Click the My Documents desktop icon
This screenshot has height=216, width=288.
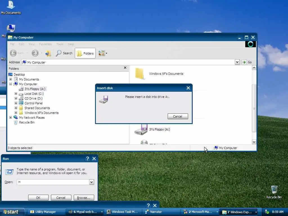11,7
